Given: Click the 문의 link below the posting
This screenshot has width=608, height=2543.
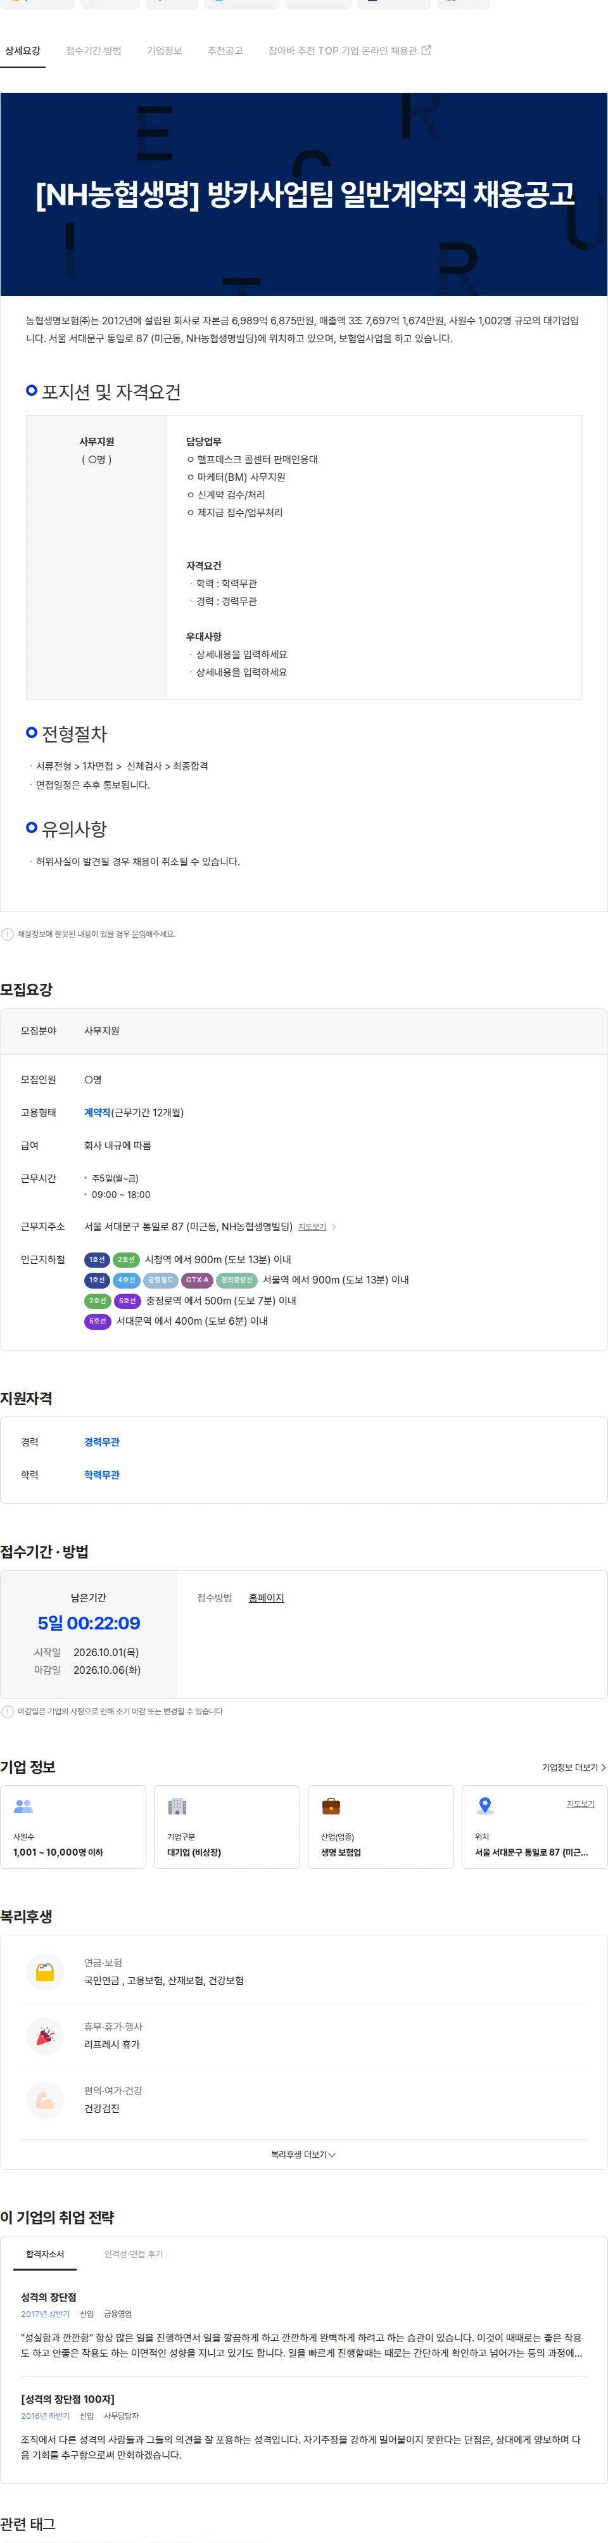Looking at the screenshot, I should [x=138, y=934].
